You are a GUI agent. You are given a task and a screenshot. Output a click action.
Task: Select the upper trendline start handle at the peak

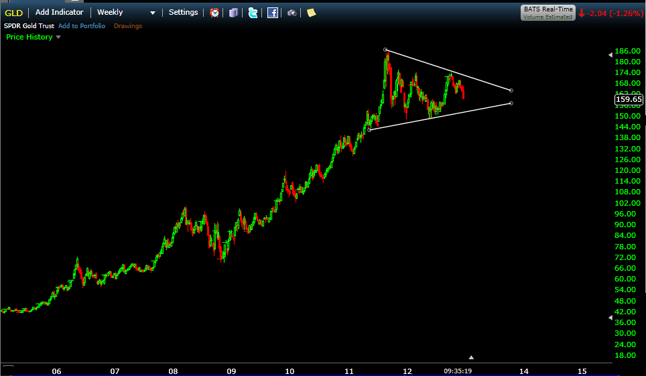point(385,50)
